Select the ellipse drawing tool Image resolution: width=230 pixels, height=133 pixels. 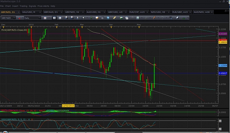tap(162, 18)
